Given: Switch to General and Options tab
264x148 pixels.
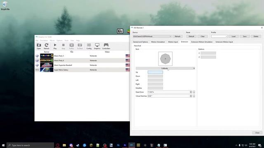Looking at the screenshot, I should pyautogui.click(x=140, y=42).
